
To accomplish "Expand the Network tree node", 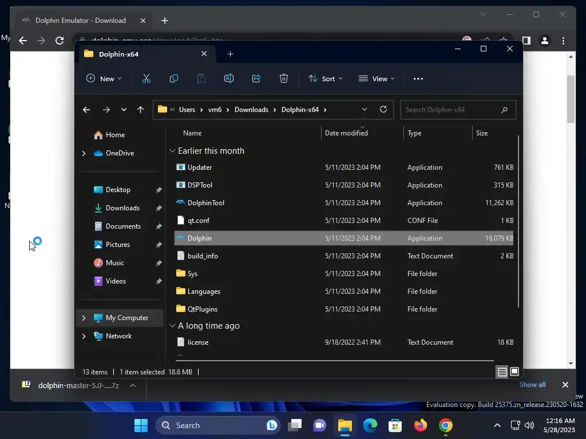I will [x=84, y=336].
